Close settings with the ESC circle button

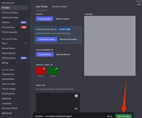point(139,1)
